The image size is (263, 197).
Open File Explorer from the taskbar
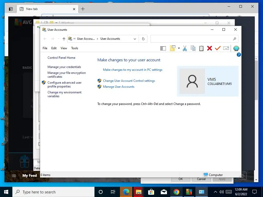point(139,192)
